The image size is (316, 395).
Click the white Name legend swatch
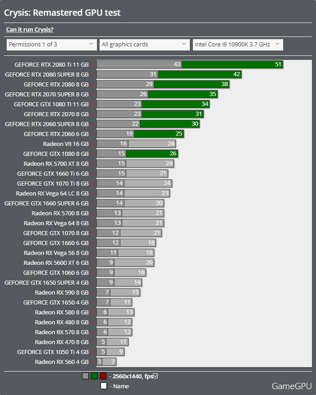coord(103,386)
